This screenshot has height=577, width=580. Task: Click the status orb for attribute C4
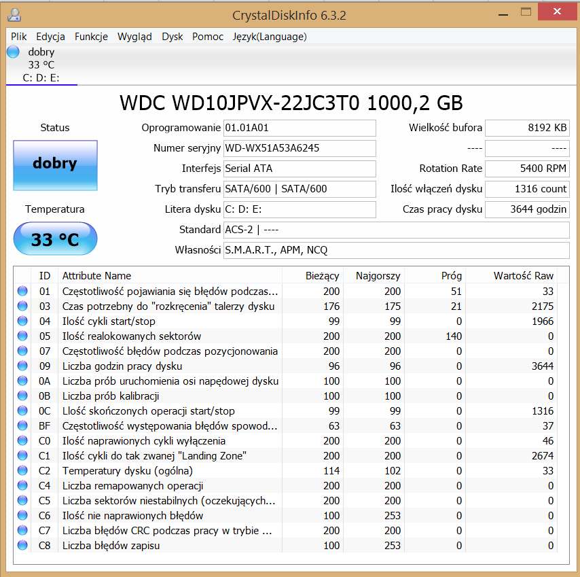(x=22, y=485)
